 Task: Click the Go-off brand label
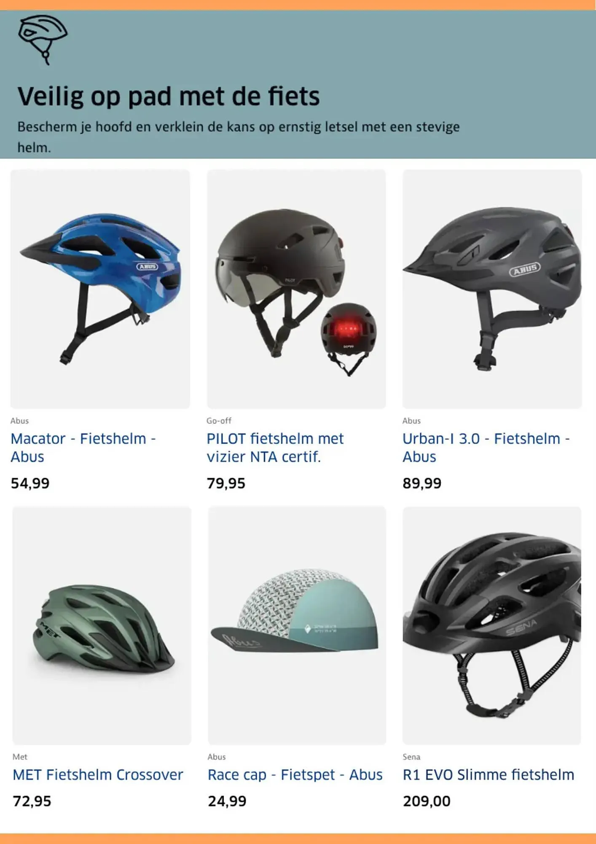pos(219,421)
